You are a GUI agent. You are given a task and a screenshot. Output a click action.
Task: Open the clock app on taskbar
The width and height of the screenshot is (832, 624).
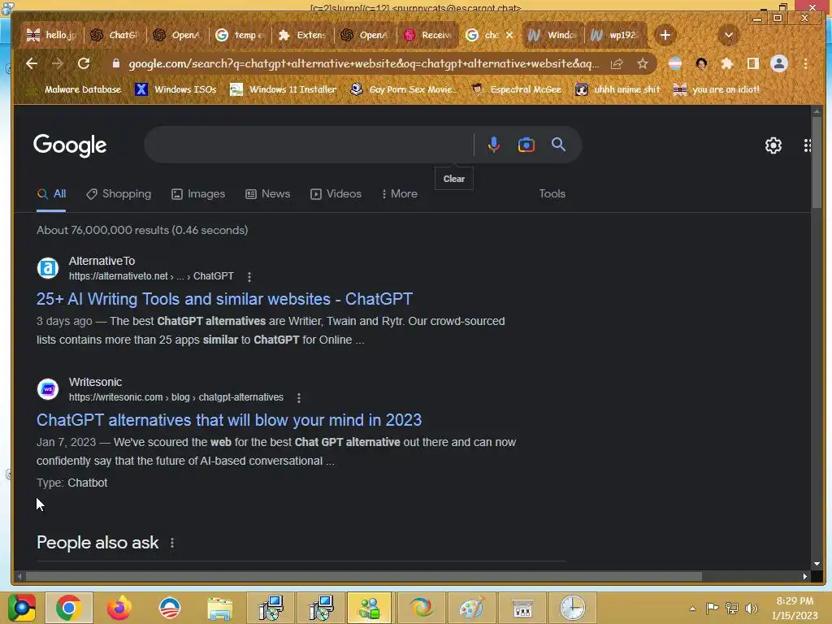point(573,608)
